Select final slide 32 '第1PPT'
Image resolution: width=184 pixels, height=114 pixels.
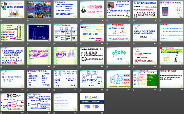tap(92, 102)
